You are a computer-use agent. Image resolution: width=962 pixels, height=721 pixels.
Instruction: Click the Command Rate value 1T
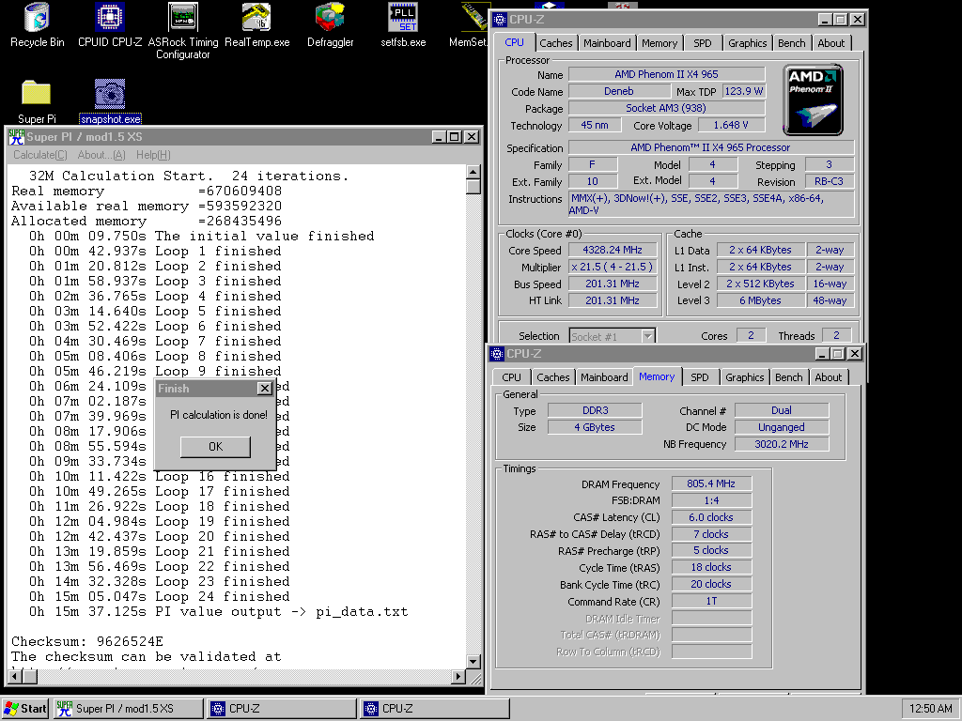click(x=711, y=602)
